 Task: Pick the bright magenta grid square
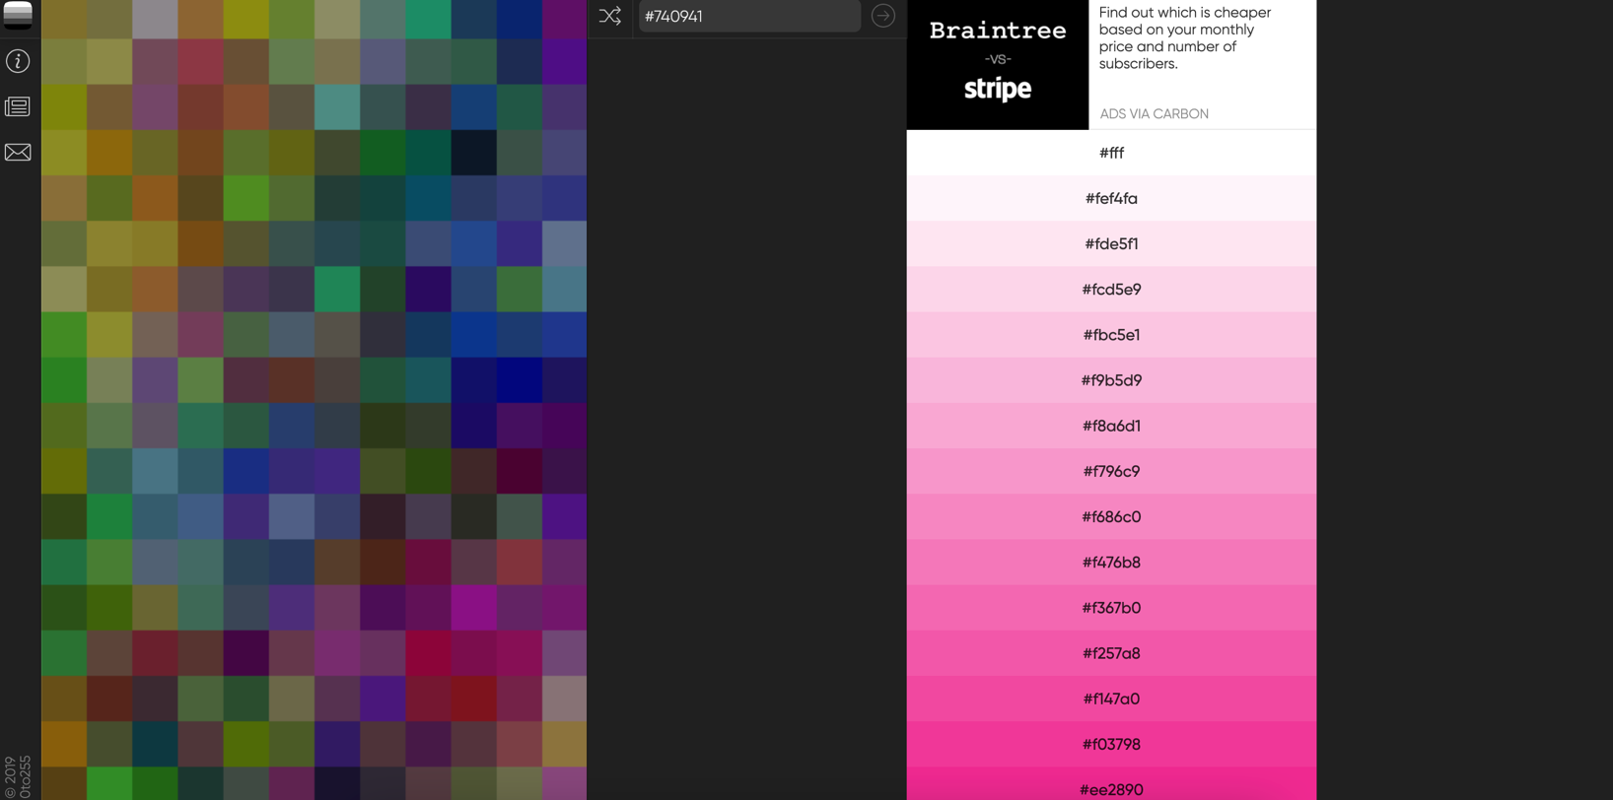pyautogui.click(x=473, y=607)
